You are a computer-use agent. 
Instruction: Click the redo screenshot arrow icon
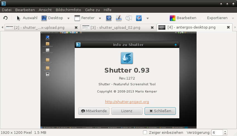(6, 18)
